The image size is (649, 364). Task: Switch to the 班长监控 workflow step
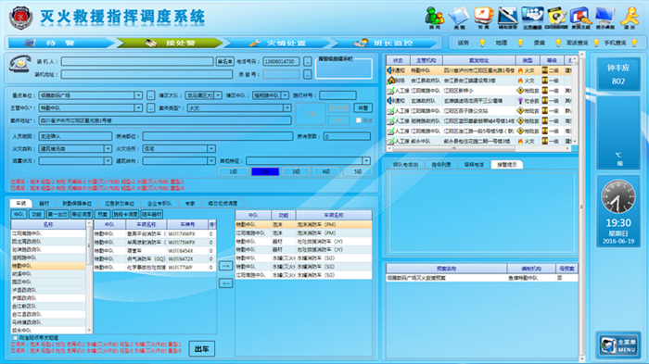pyautogui.click(x=385, y=43)
